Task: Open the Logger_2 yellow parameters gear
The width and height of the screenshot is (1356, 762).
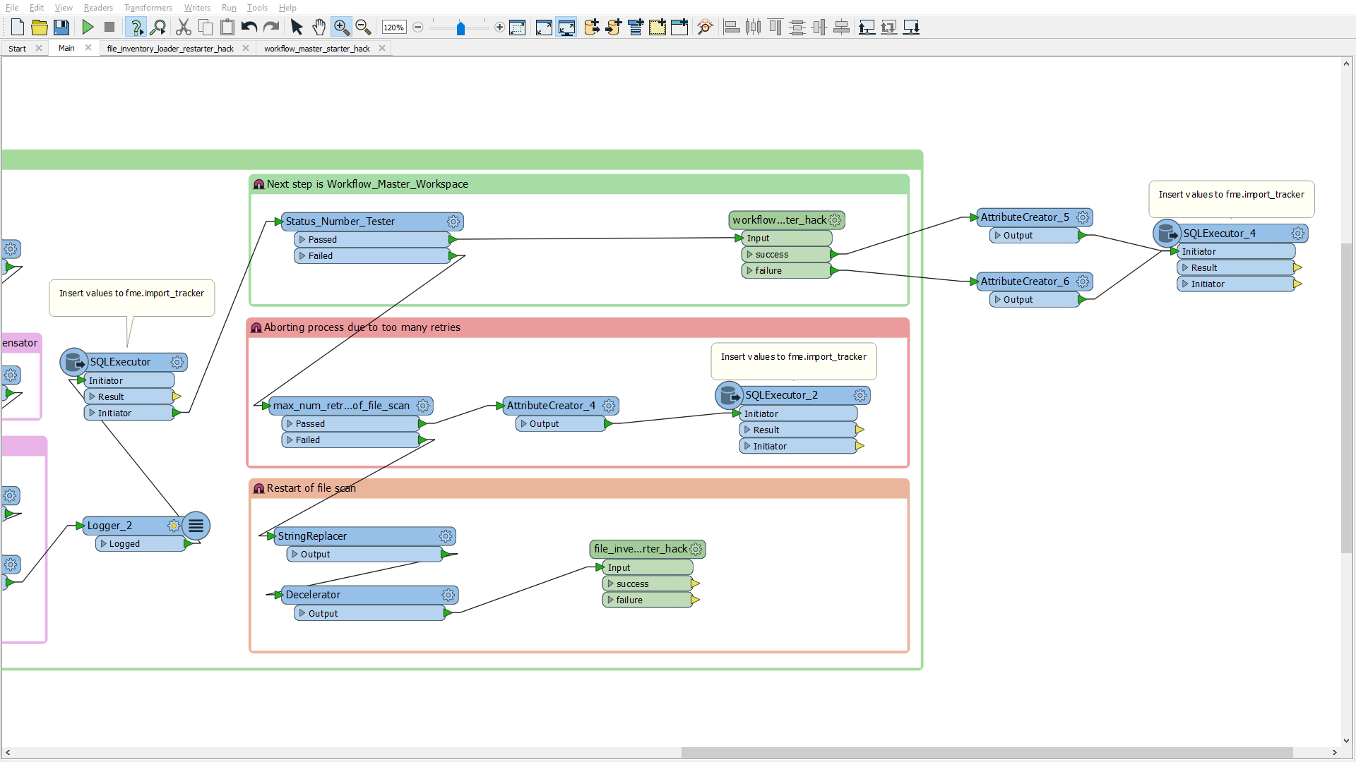Action: click(x=174, y=526)
